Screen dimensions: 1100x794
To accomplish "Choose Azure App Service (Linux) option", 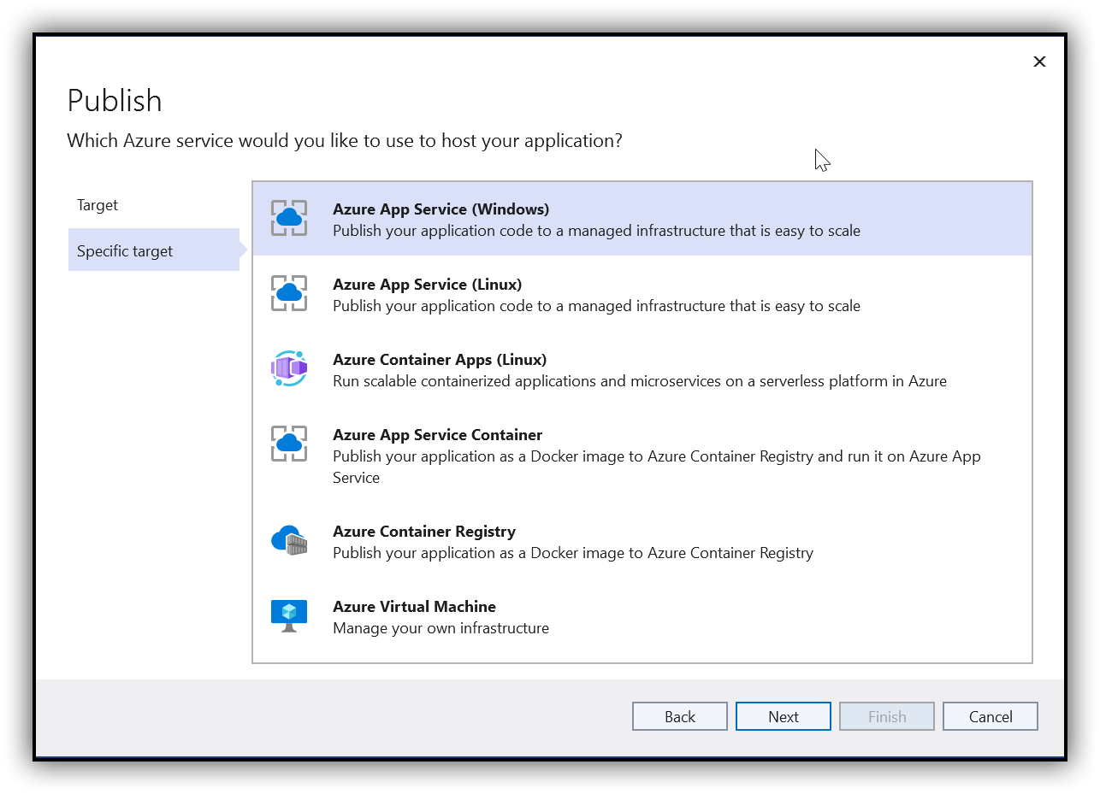I will point(427,285).
